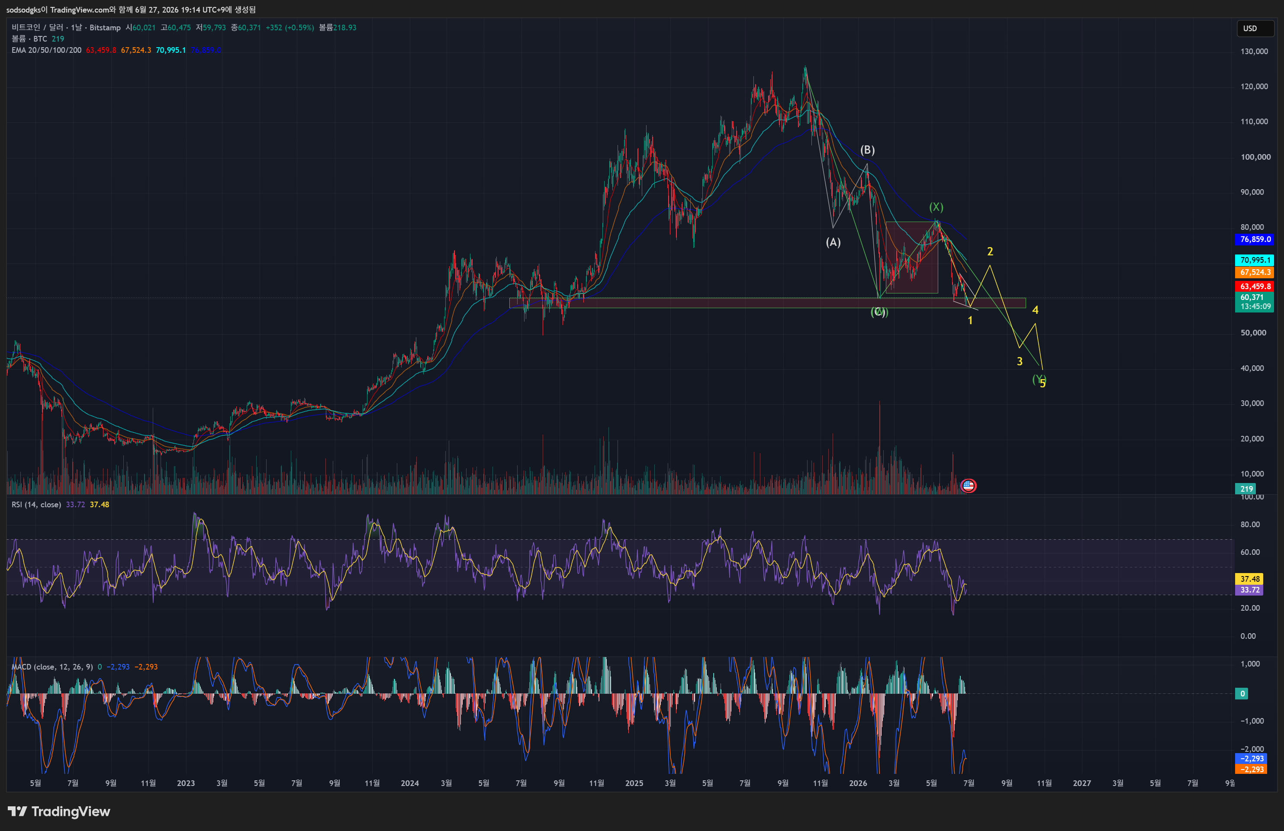The width and height of the screenshot is (1284, 831).
Task: Select the yellow wave label 2
Action: click(x=990, y=251)
